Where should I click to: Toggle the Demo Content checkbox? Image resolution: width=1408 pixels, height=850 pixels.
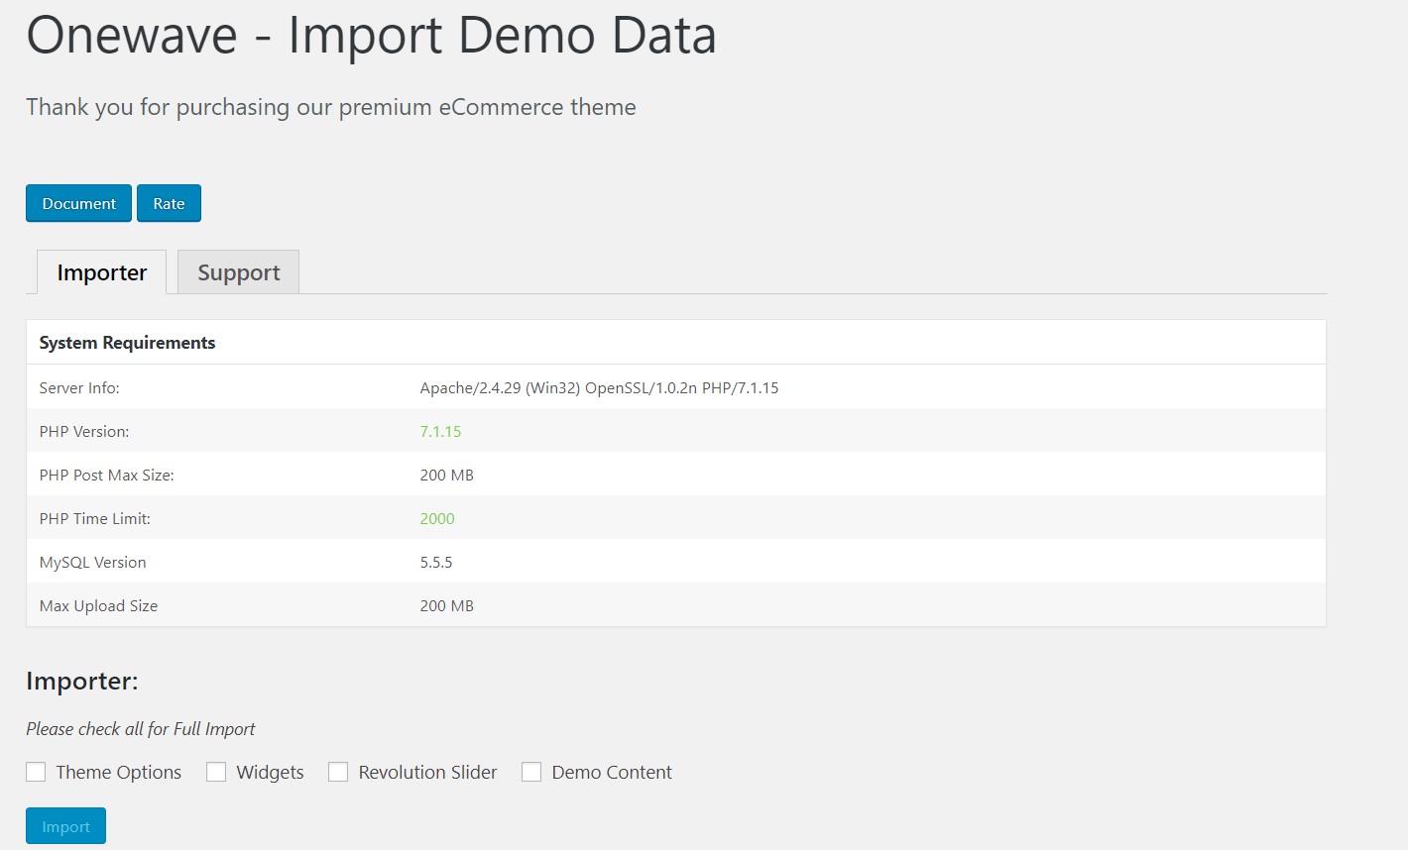(x=531, y=772)
